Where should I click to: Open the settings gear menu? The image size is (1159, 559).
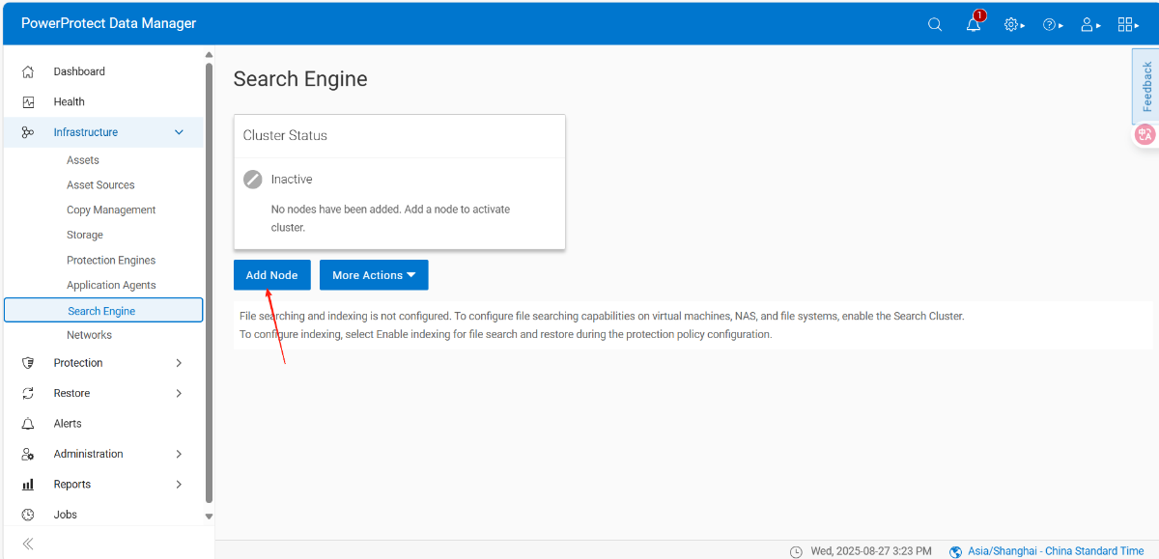1014,24
